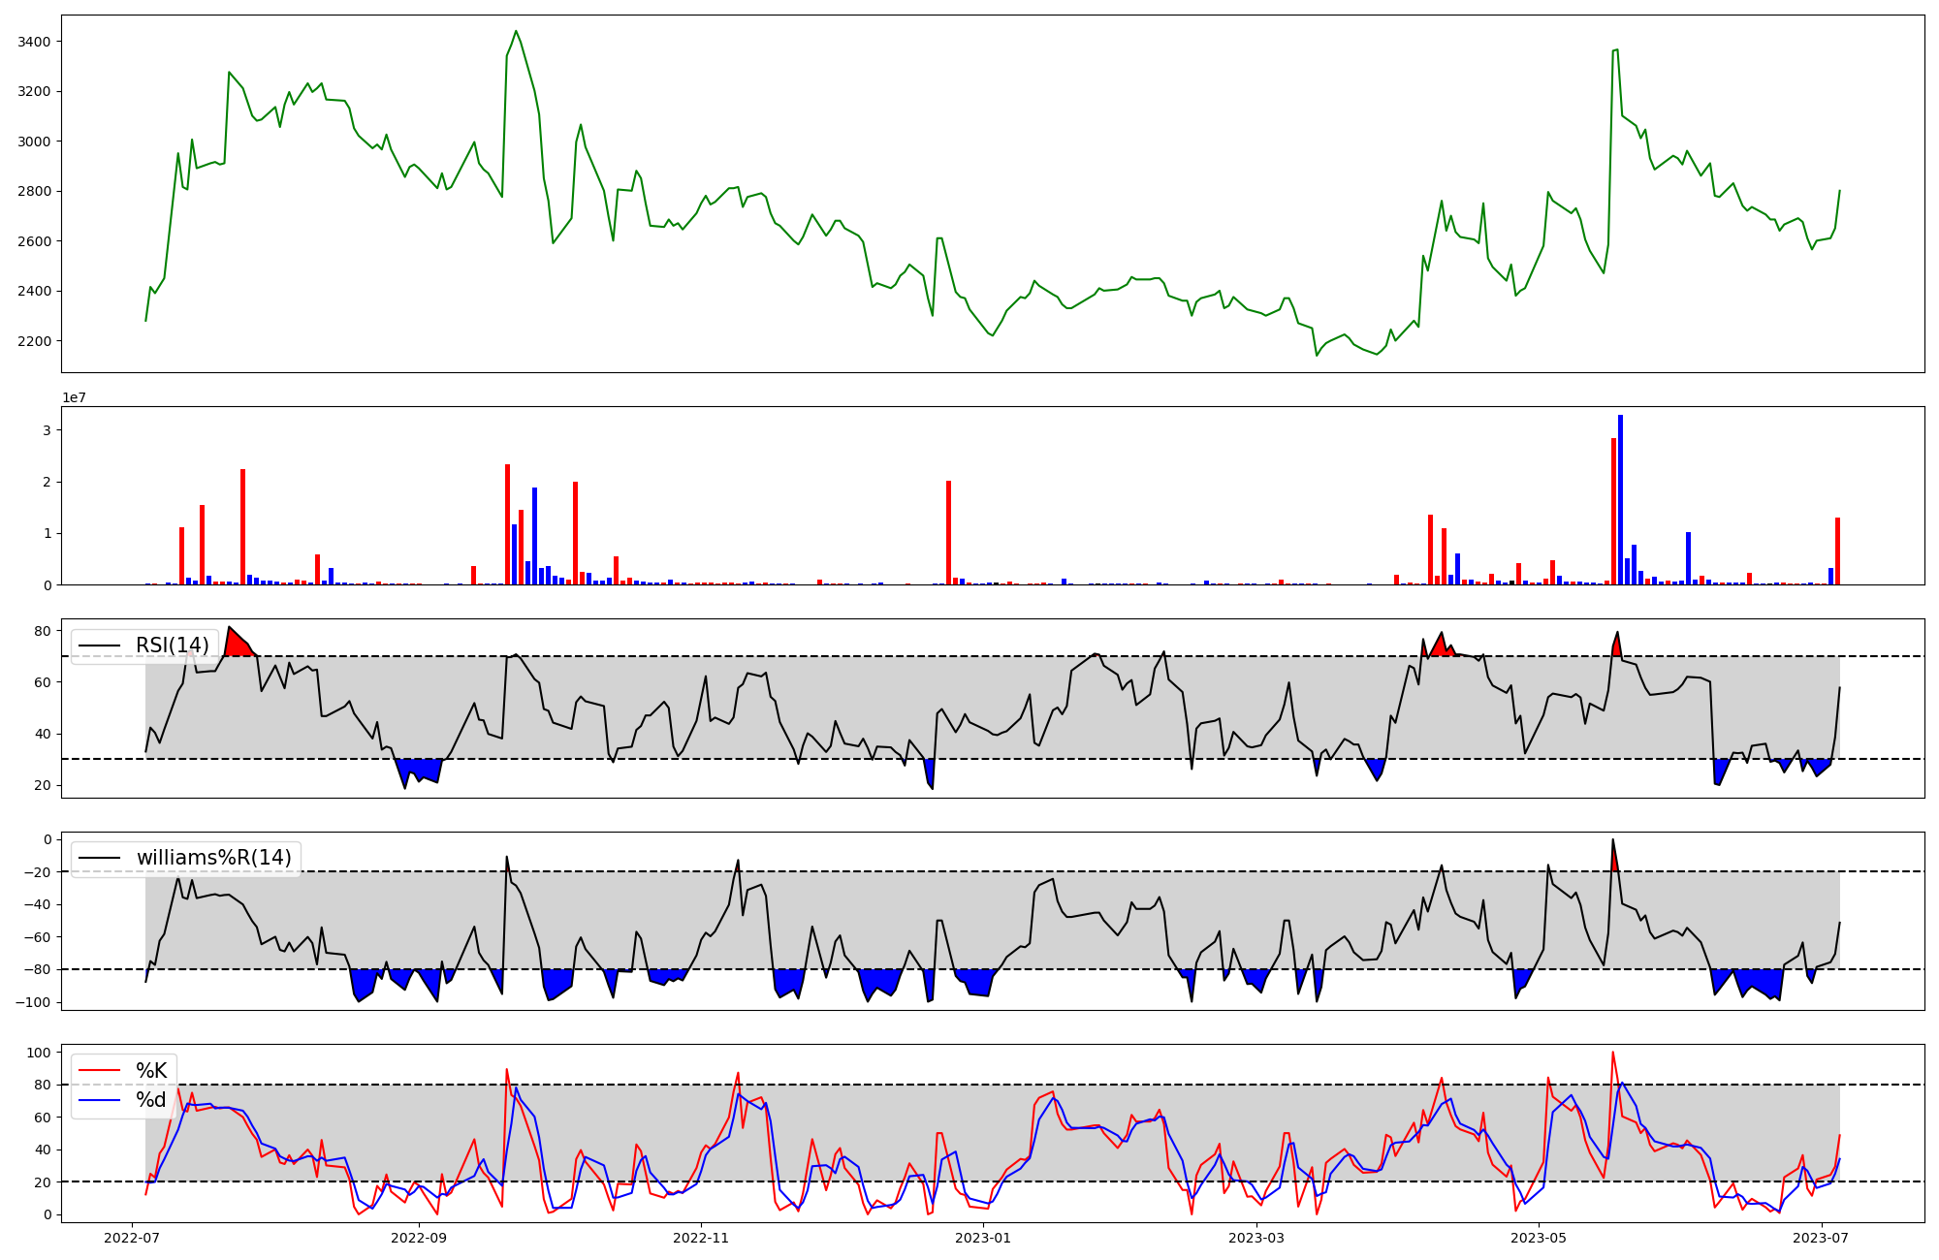The width and height of the screenshot is (1939, 1260).
Task: Click the 2200 price axis tick label
Action: [x=35, y=341]
